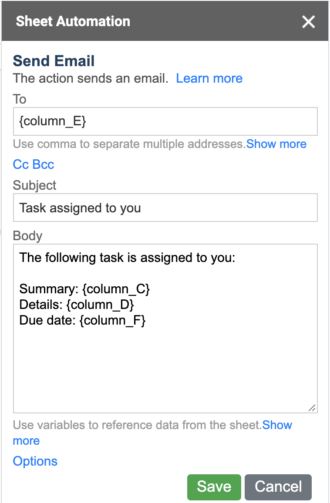Click into the Subject input field
The image size is (330, 503).
(x=165, y=208)
